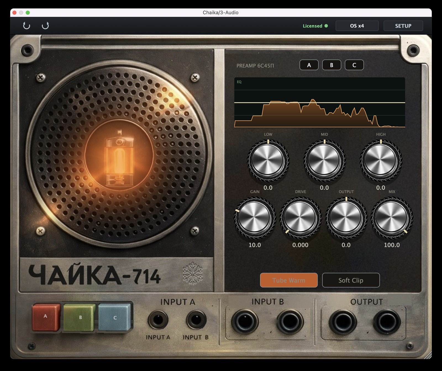The height and width of the screenshot is (371, 442).
Task: Click the LOW EQ knob
Action: coord(268,160)
